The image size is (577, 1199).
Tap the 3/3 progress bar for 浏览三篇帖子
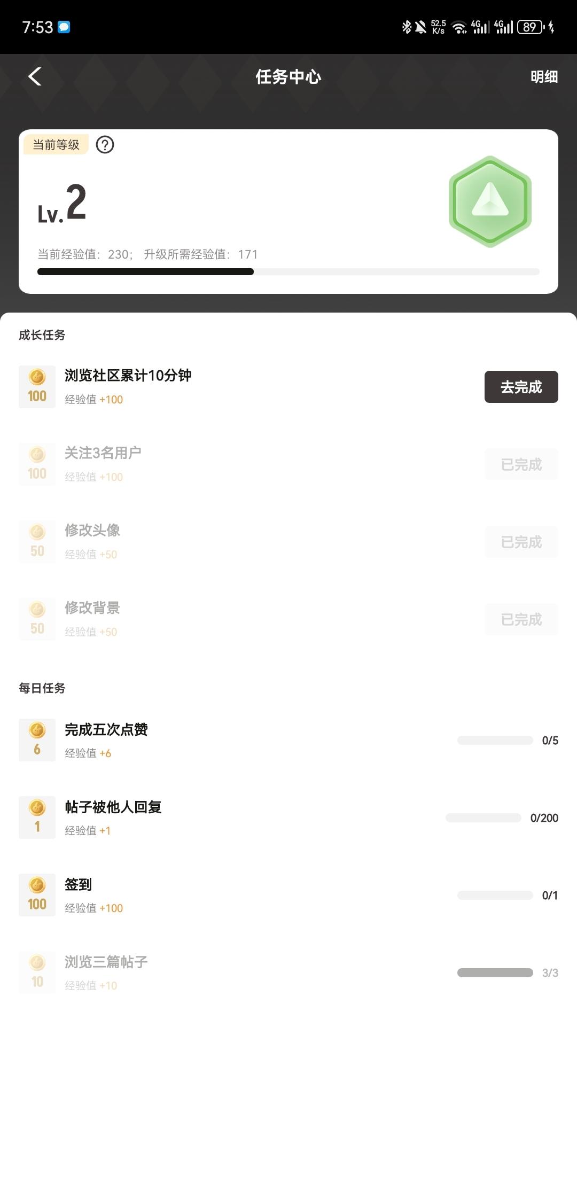point(495,972)
